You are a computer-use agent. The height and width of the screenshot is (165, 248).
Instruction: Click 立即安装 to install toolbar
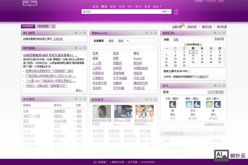(x=58, y=39)
